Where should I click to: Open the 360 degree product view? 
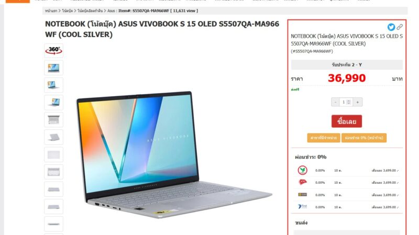[x=54, y=50]
